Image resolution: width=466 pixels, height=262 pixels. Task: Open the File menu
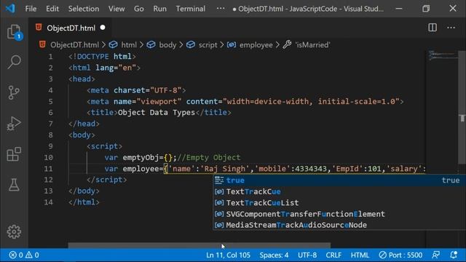coord(31,9)
